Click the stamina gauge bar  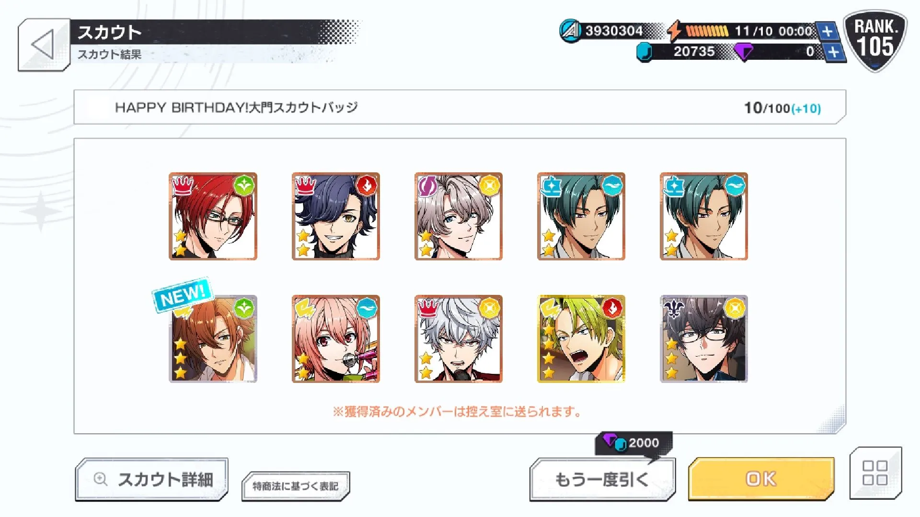pos(707,32)
